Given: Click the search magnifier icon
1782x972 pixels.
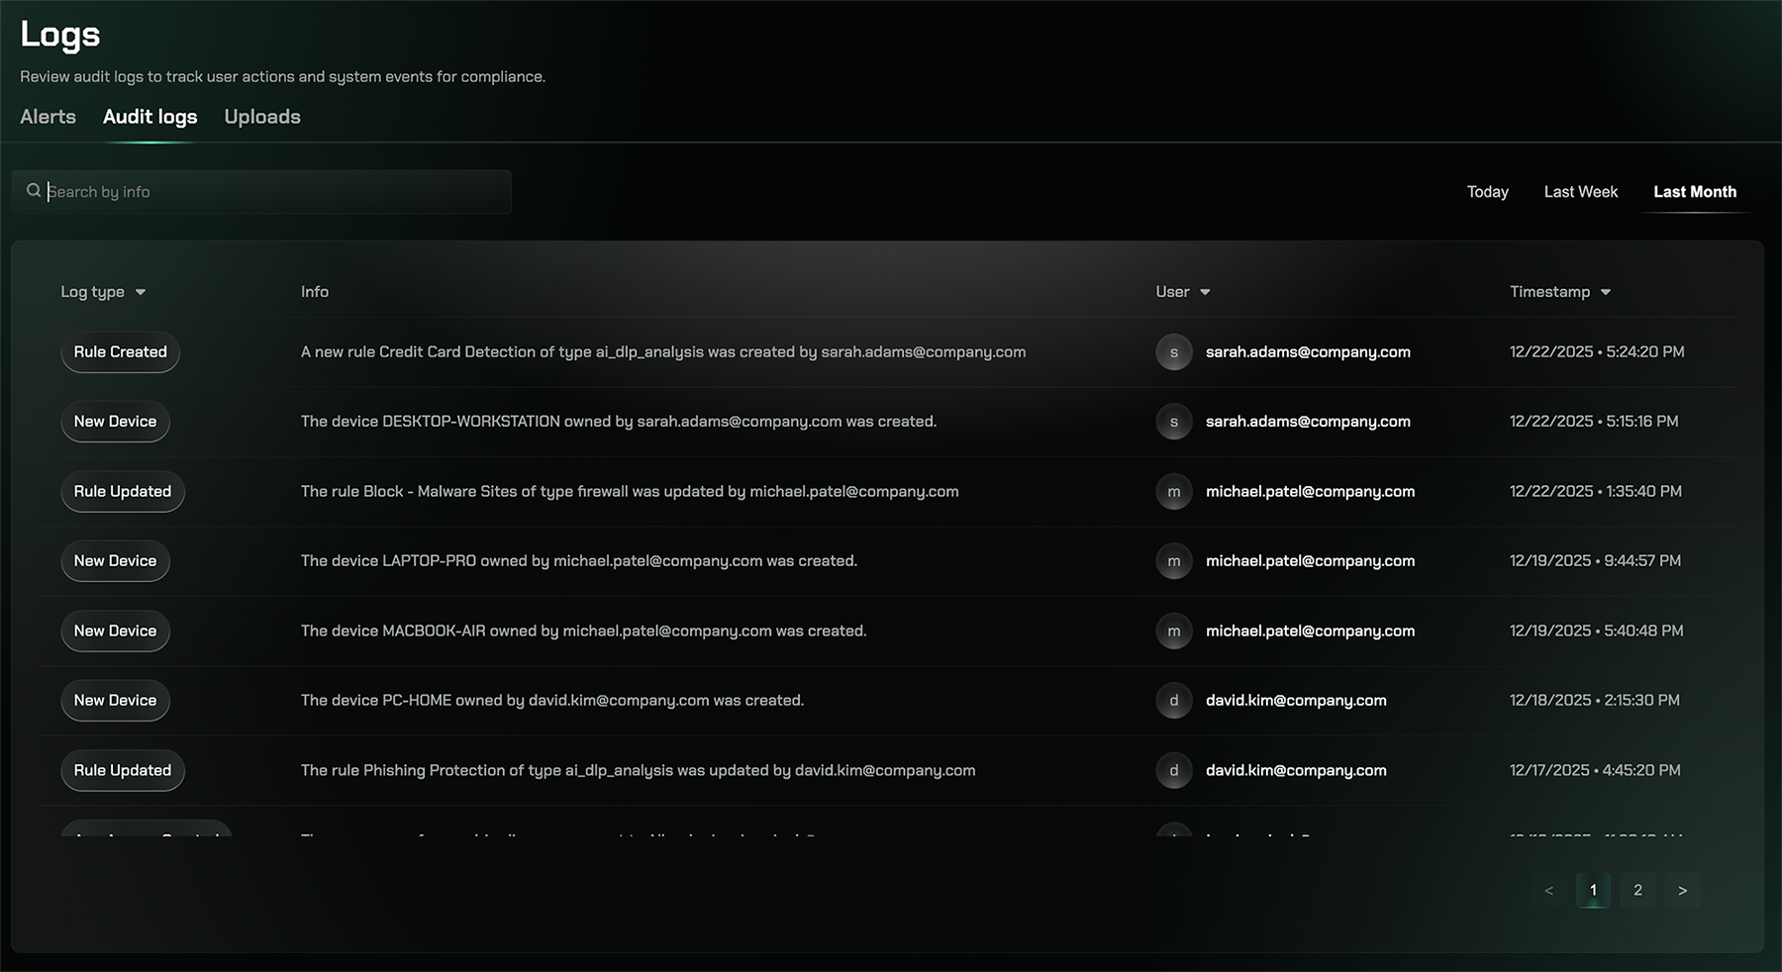Looking at the screenshot, I should (34, 190).
